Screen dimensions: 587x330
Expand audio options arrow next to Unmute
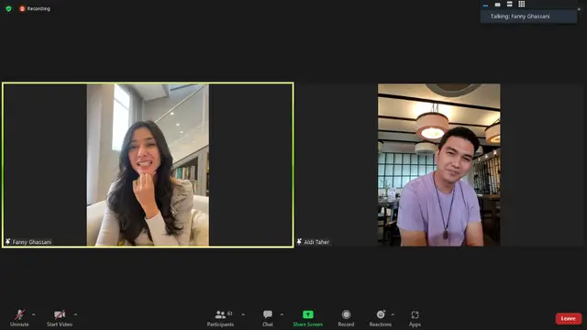coord(33,314)
